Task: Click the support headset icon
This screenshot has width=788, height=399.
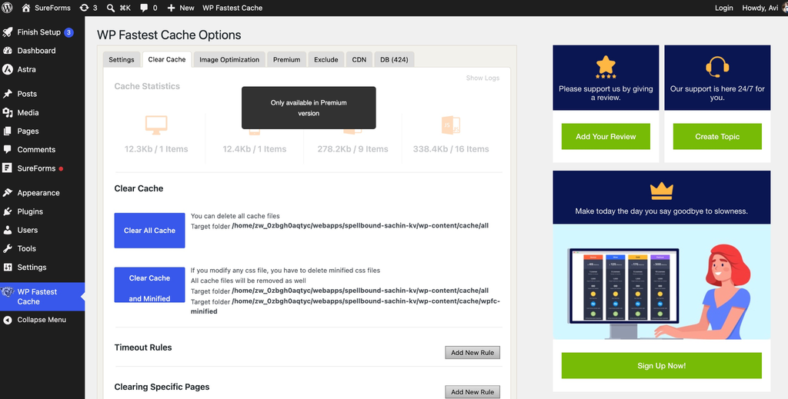Action: [x=717, y=67]
